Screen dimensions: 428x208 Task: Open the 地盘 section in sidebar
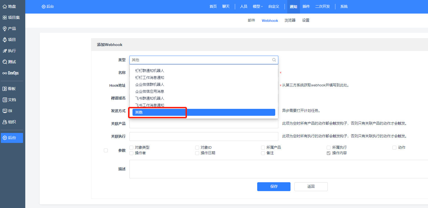pyautogui.click(x=10, y=6)
